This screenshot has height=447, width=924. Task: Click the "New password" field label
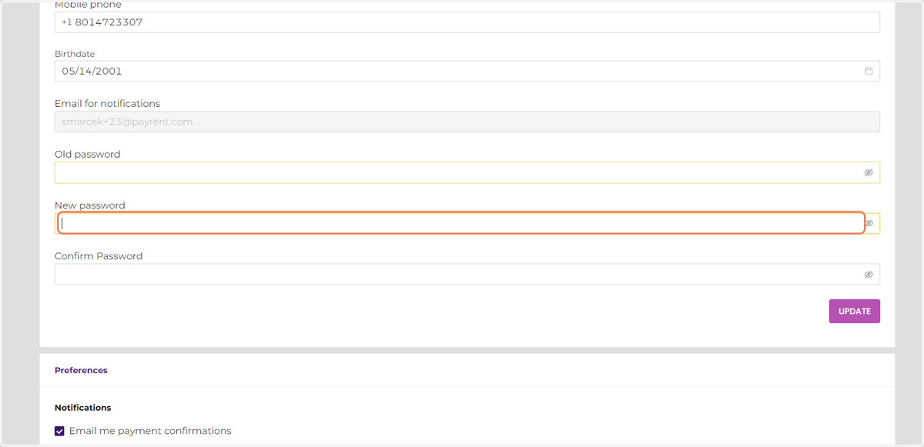[x=89, y=205]
